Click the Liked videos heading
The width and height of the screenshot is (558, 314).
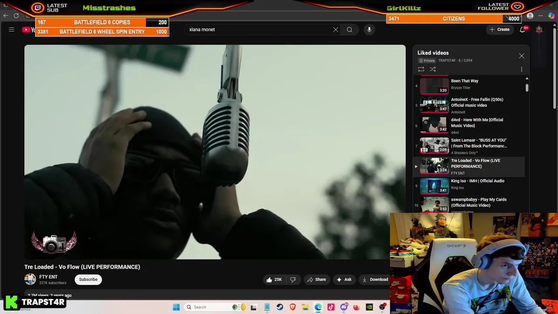[x=433, y=53]
